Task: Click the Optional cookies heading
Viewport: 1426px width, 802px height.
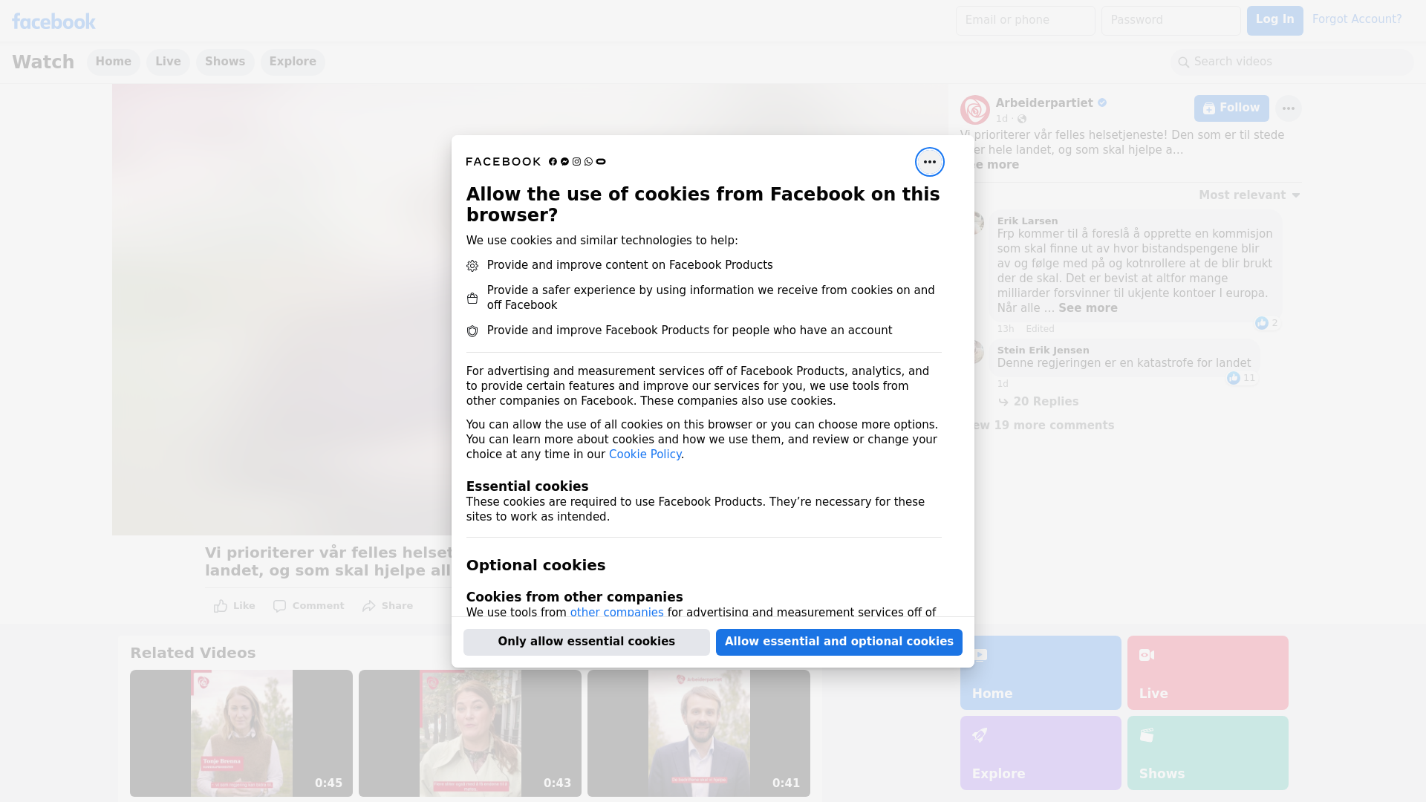Action: [x=535, y=566]
